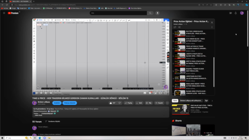Reload the page in browser
The width and height of the screenshot is (249, 140).
(7, 5)
